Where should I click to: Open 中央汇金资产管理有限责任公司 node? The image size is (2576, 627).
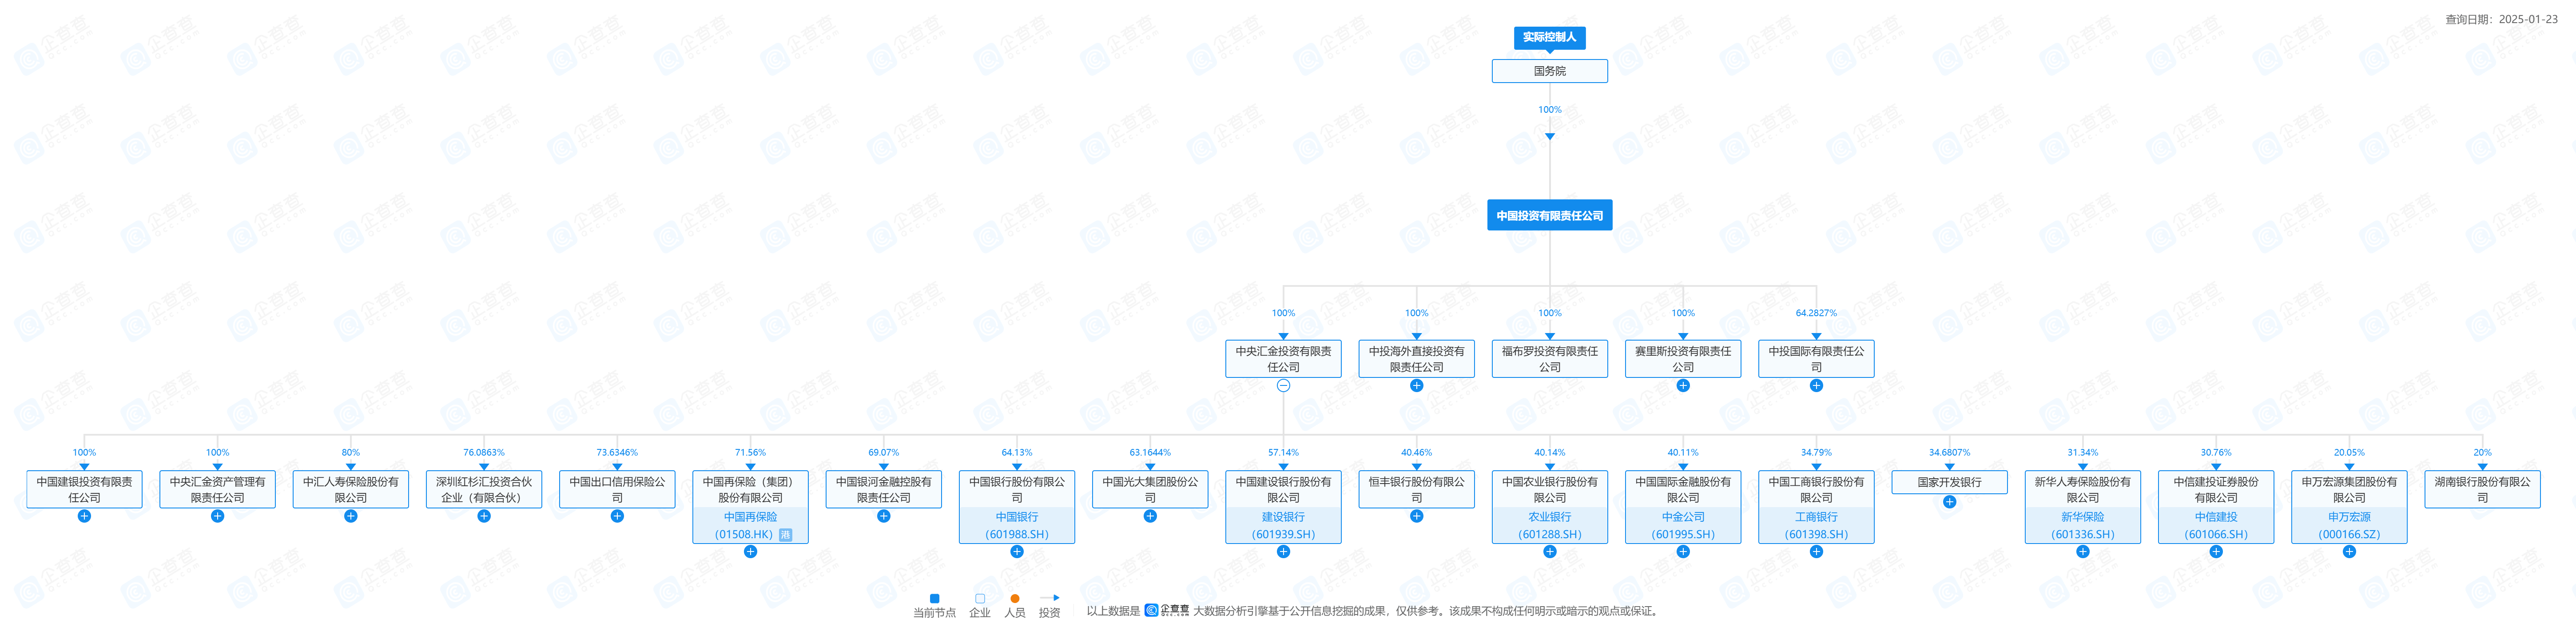pos(217,489)
